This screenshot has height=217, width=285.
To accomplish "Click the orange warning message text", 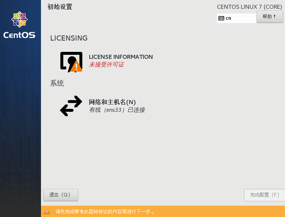I will (105, 212).
